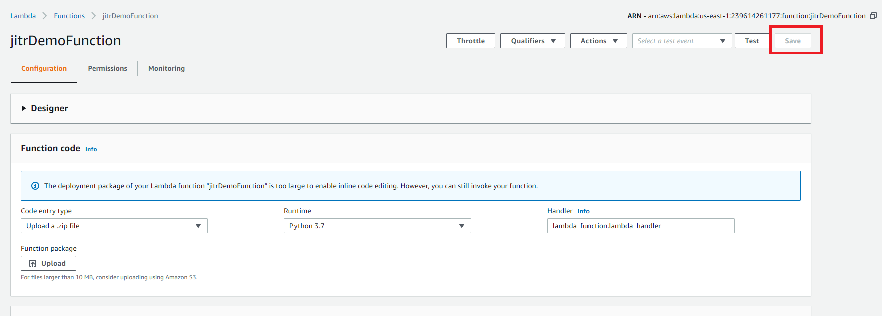Image resolution: width=882 pixels, height=316 pixels.
Task: Expand the Designer section
Action: click(24, 108)
